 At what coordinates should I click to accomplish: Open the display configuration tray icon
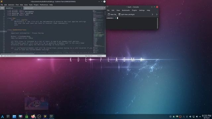point(193,117)
